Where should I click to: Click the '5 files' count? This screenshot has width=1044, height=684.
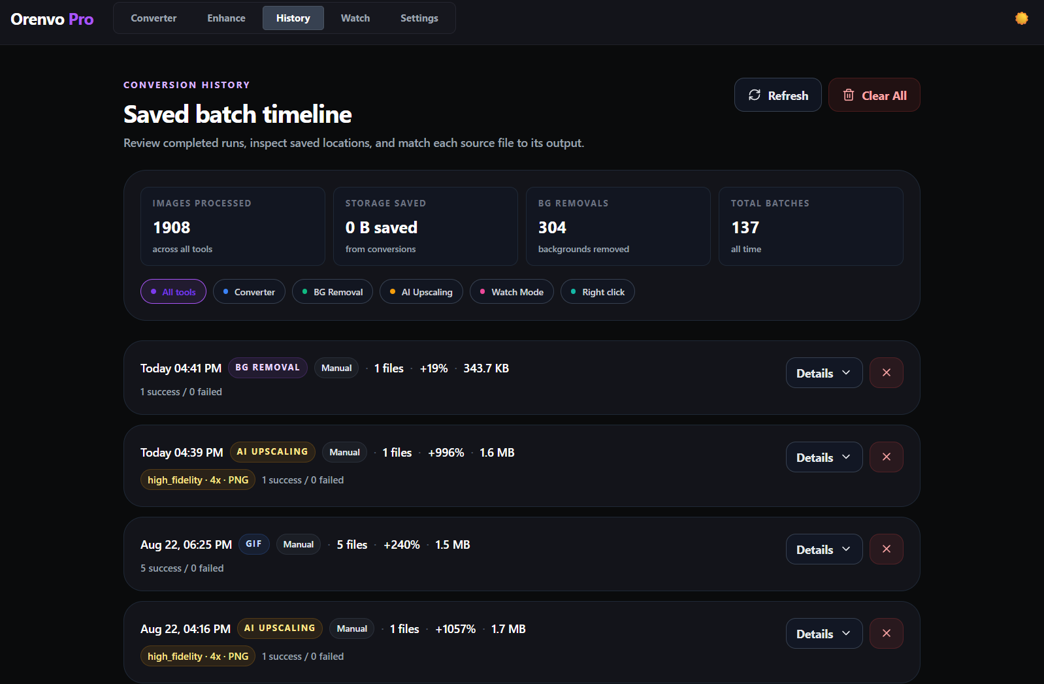[x=352, y=545]
